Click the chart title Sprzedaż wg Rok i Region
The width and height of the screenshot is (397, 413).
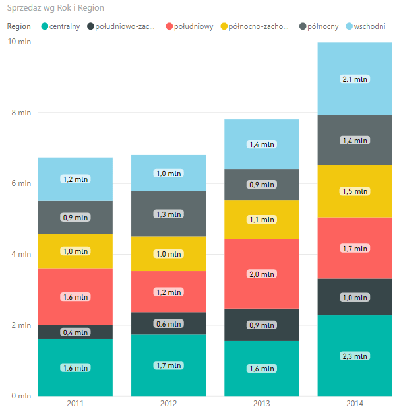click(x=55, y=8)
